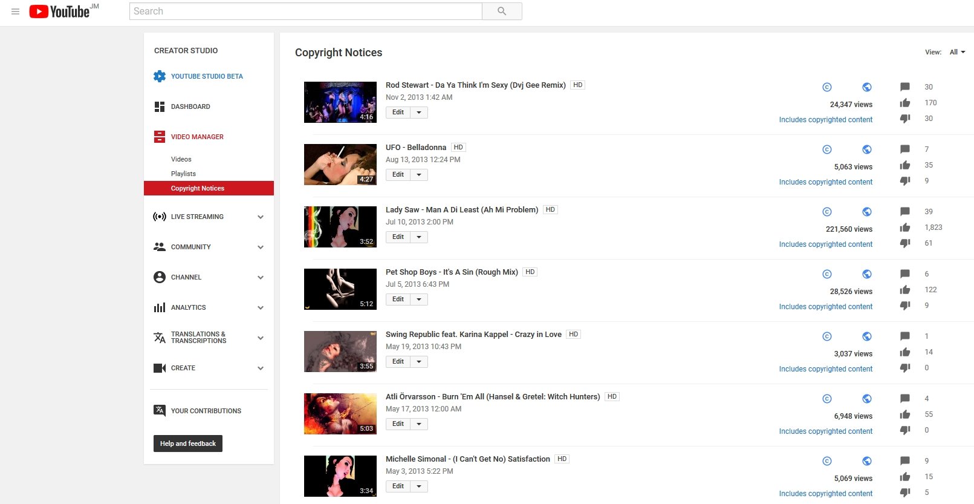Click the Live Streaming broadcast icon
This screenshot has height=504, width=974.
point(160,217)
